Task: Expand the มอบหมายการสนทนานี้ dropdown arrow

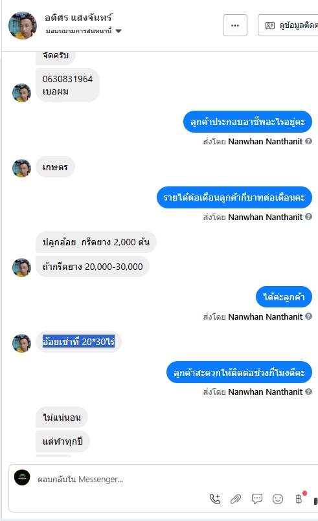Action: (x=119, y=31)
